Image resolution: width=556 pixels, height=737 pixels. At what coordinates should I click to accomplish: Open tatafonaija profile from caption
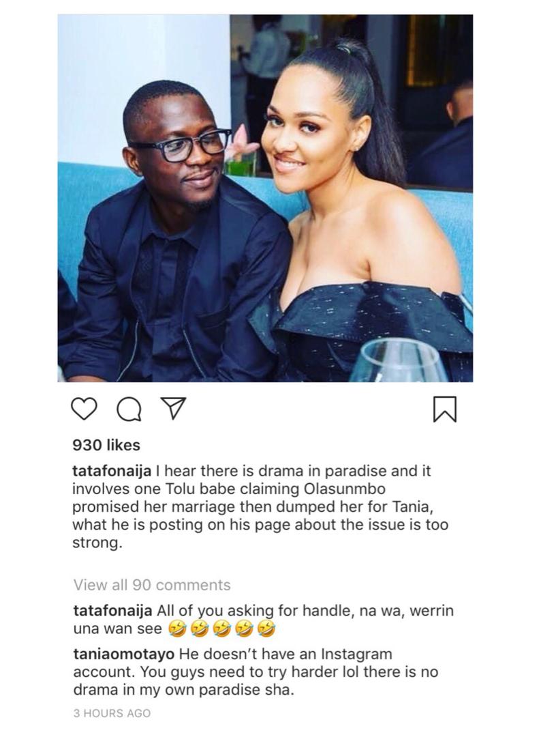111,470
